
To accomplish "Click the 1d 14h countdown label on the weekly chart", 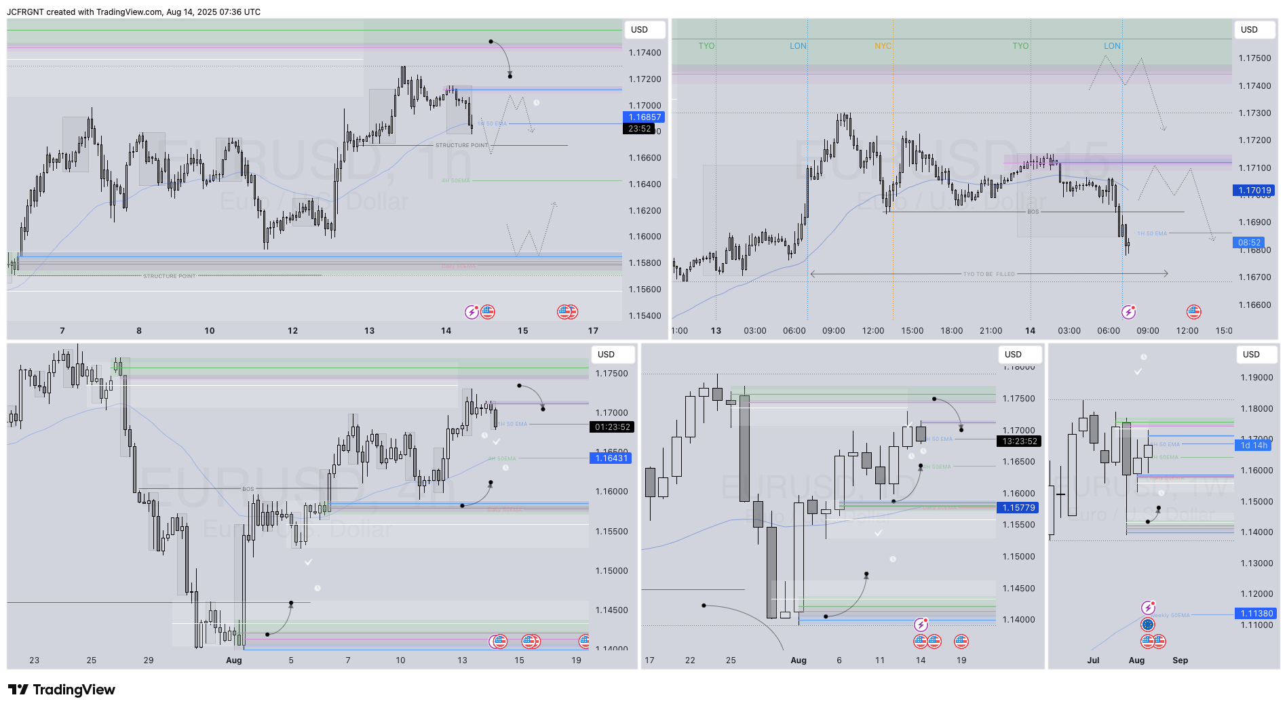I will coord(1253,446).
